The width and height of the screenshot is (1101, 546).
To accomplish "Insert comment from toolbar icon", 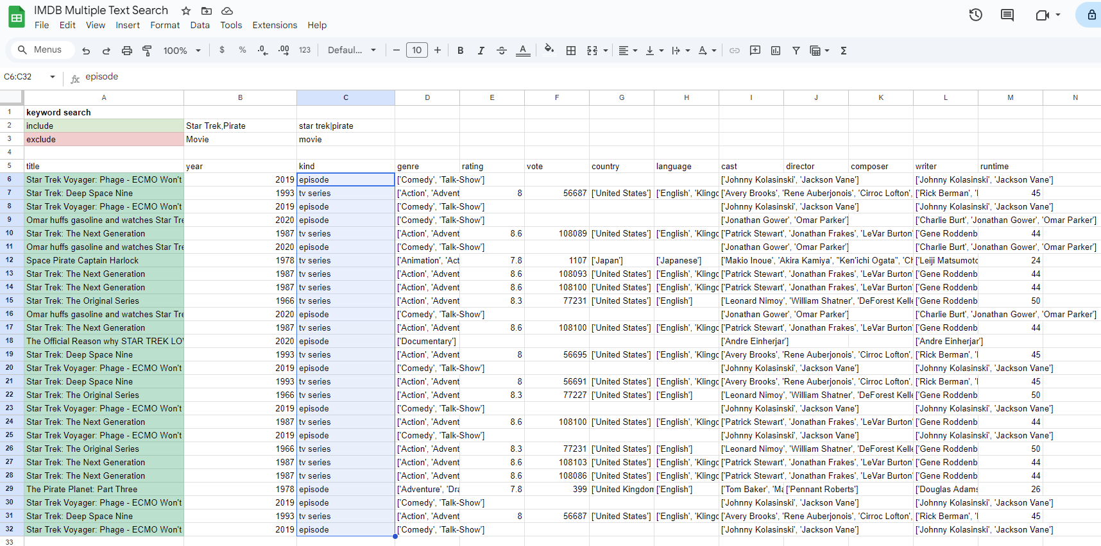I will coord(755,51).
